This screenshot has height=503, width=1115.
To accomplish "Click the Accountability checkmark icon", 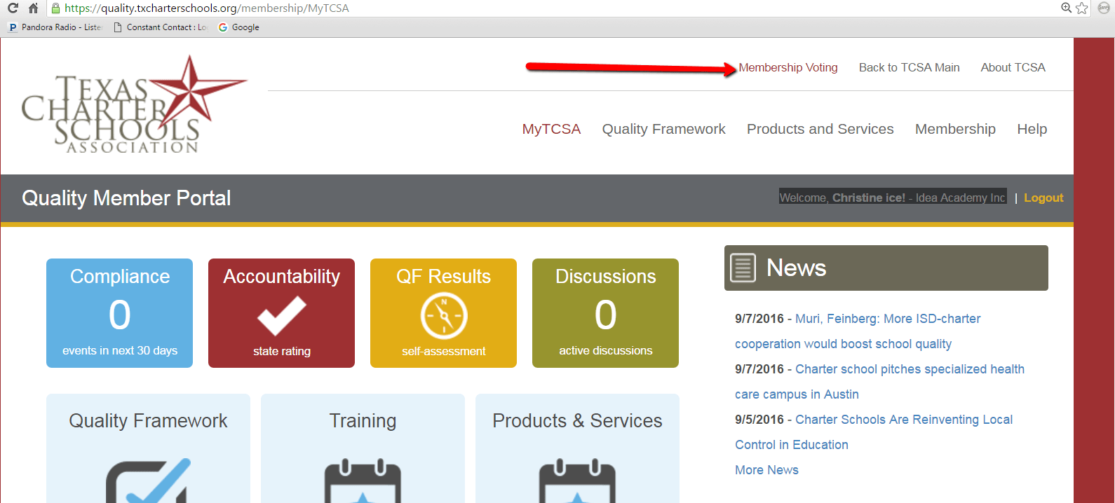I will click(x=281, y=315).
